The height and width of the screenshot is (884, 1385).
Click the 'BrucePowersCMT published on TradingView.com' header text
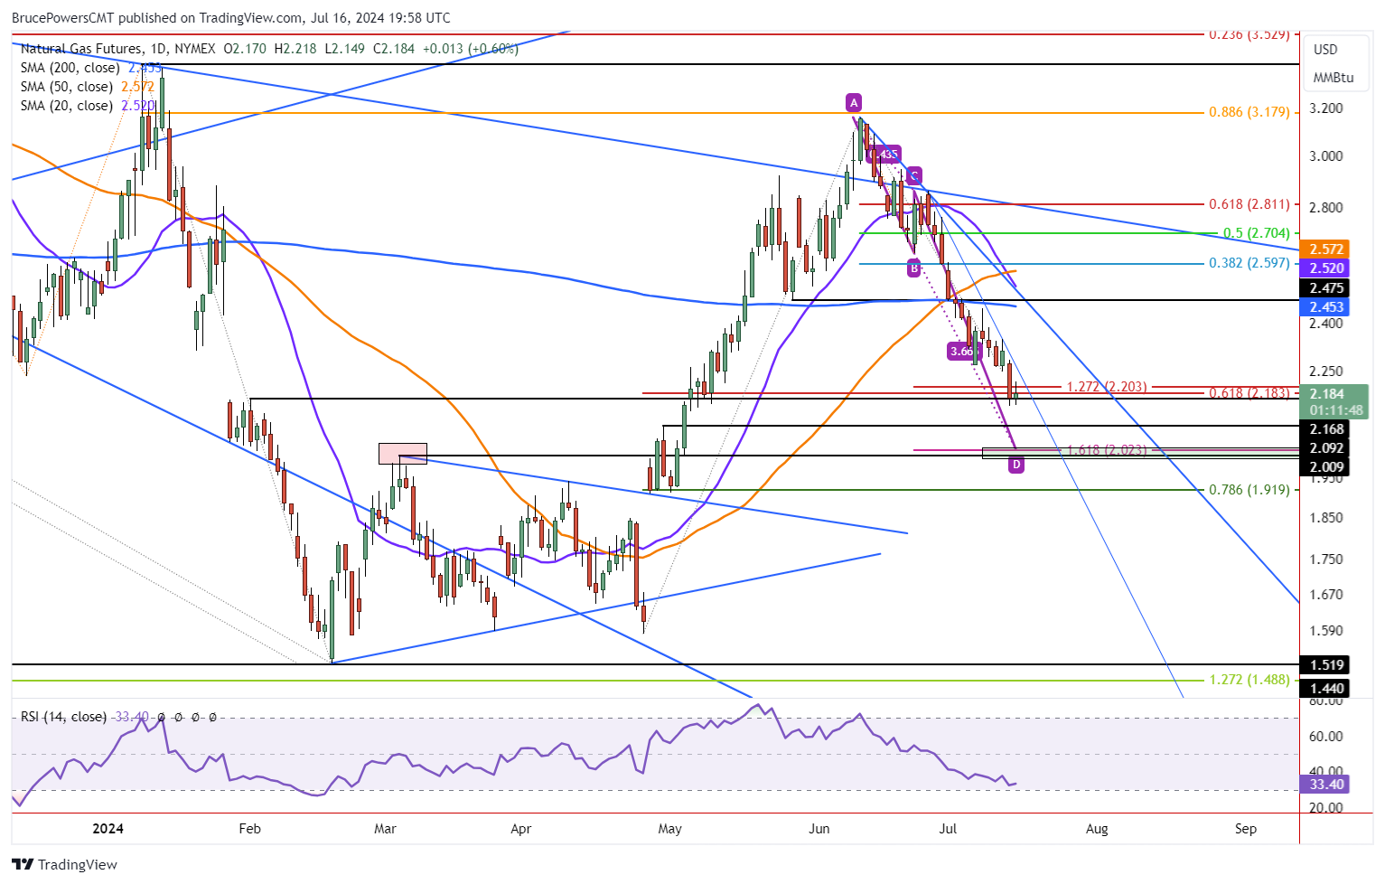(155, 17)
